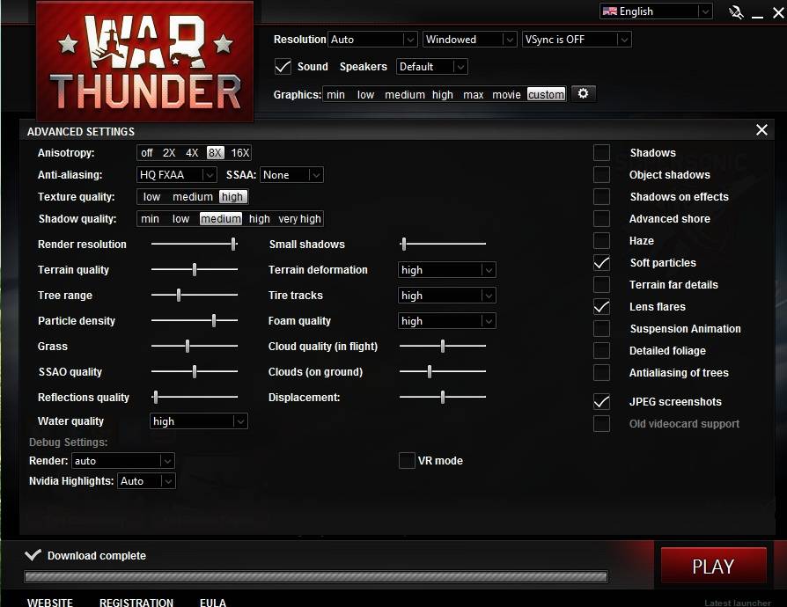
Task: Click the PLAY button
Action: coord(713,567)
